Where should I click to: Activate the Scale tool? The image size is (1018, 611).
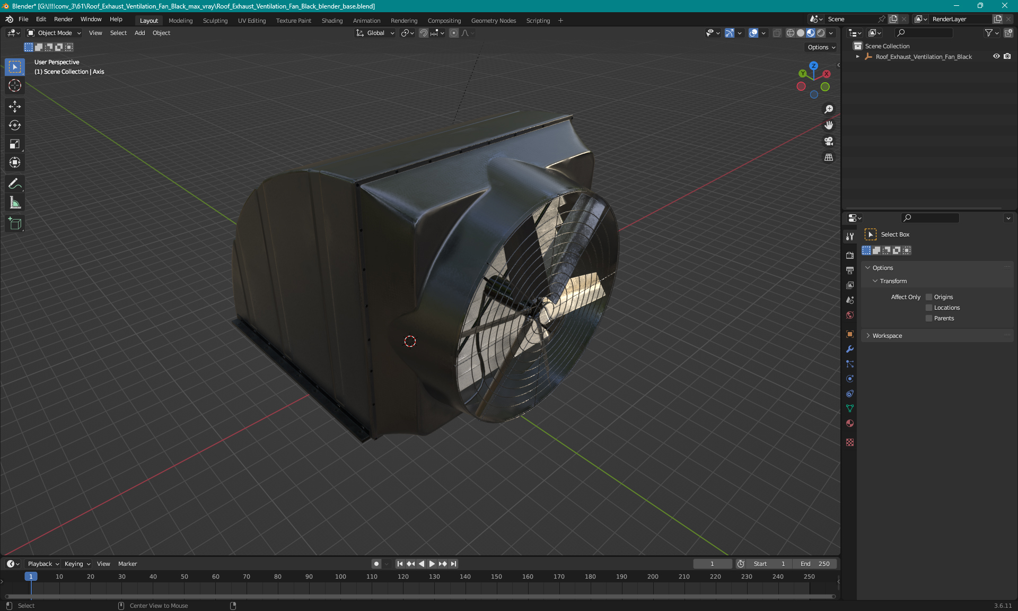click(15, 144)
